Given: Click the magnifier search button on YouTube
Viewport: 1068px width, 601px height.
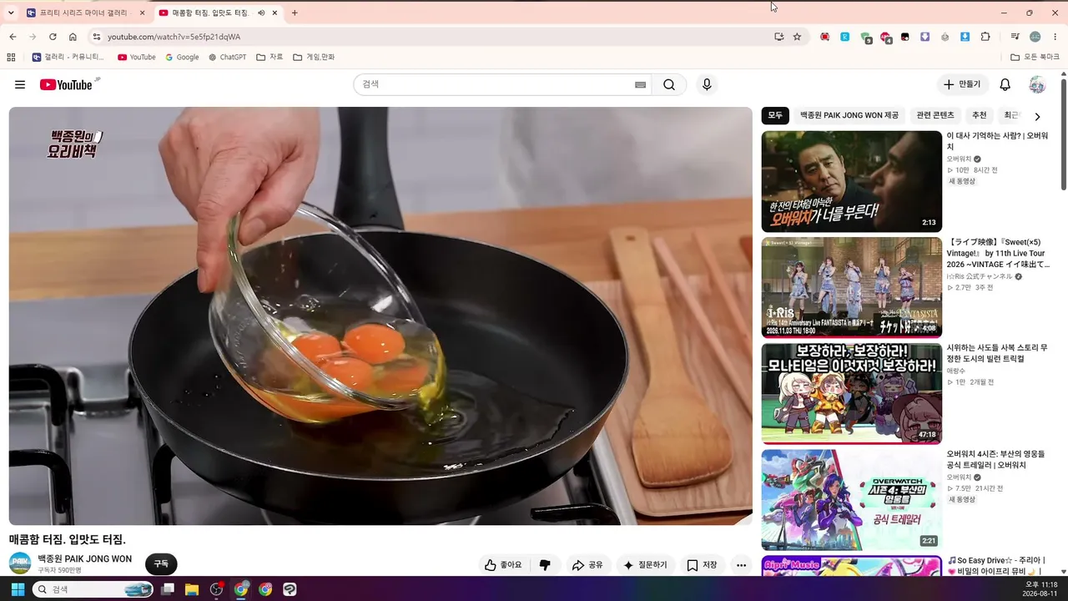Looking at the screenshot, I should pos(669,84).
